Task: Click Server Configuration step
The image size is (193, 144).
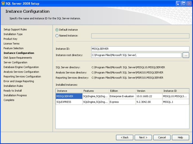Action: (15, 63)
